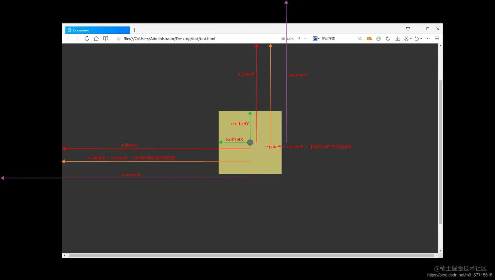This screenshot has width=495, height=280.
Task: Click the vertical scrollbar thumb
Action: click(441, 152)
